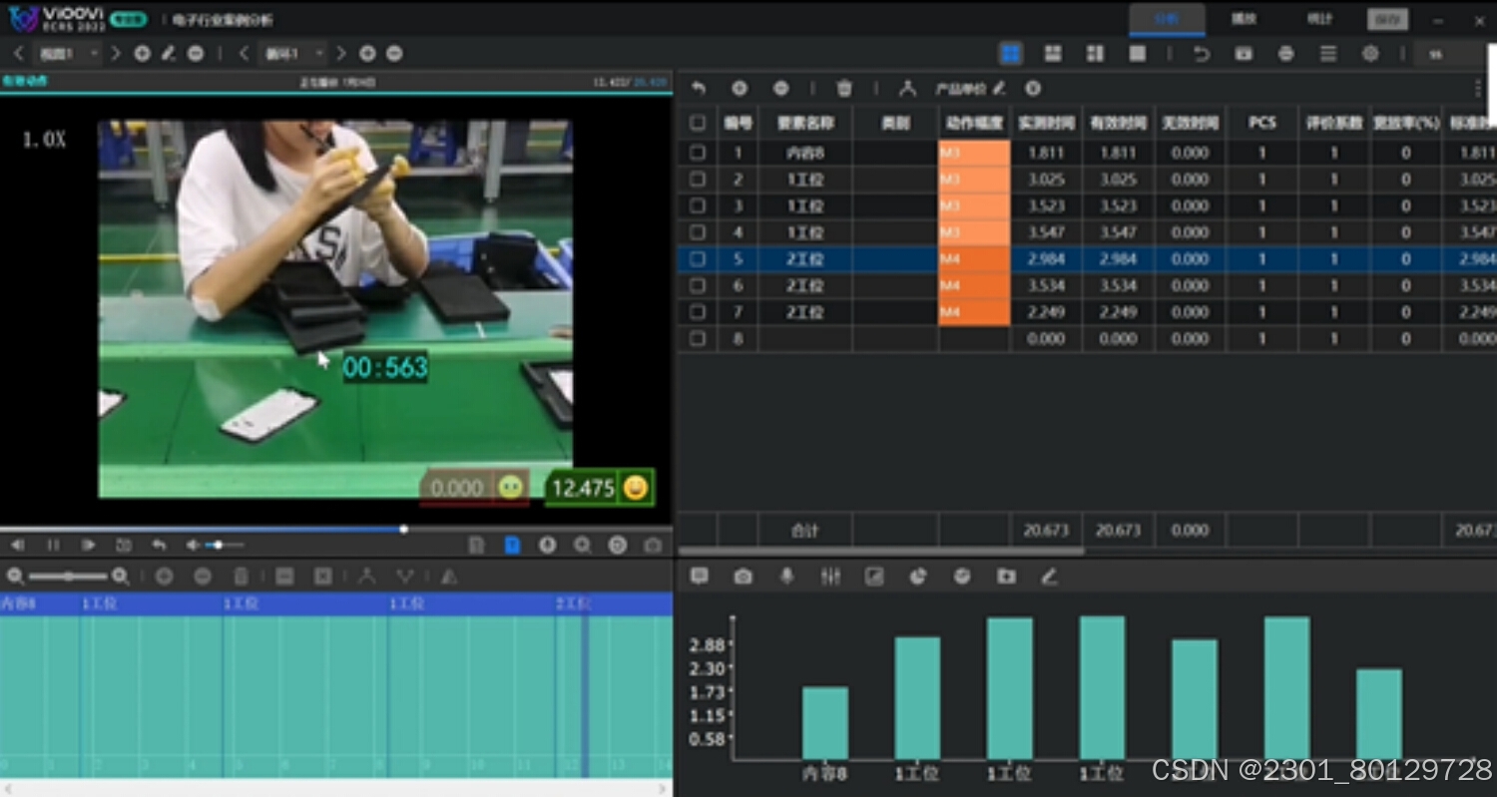Check the box for row 7

[698, 312]
